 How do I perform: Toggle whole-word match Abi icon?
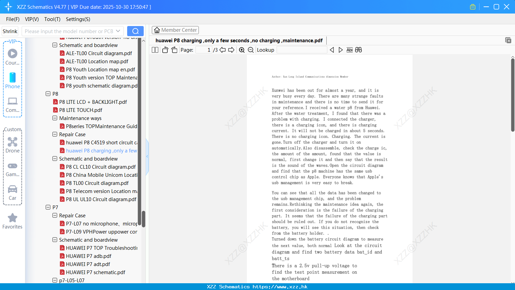tap(350, 50)
